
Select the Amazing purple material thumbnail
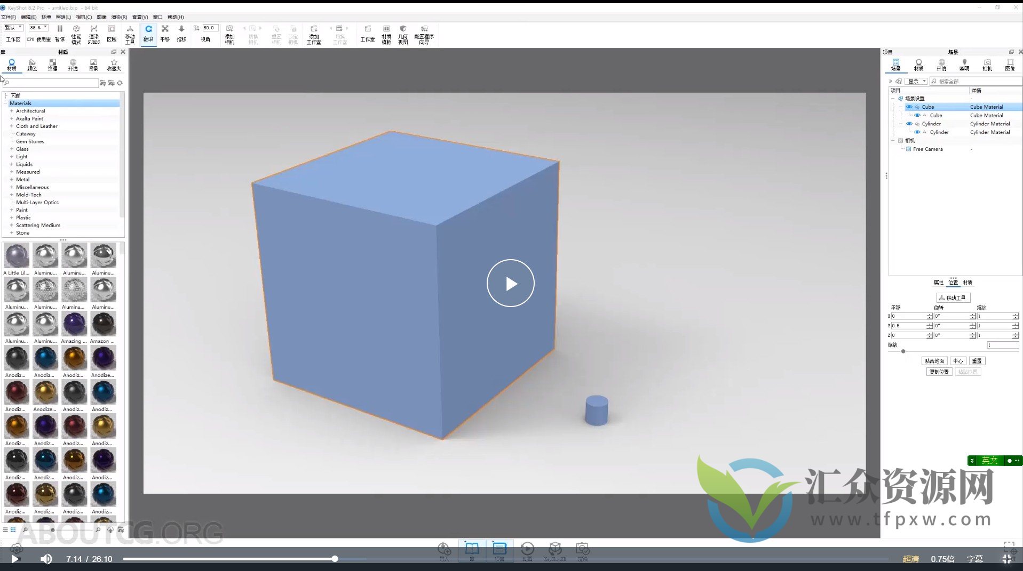coord(74,324)
